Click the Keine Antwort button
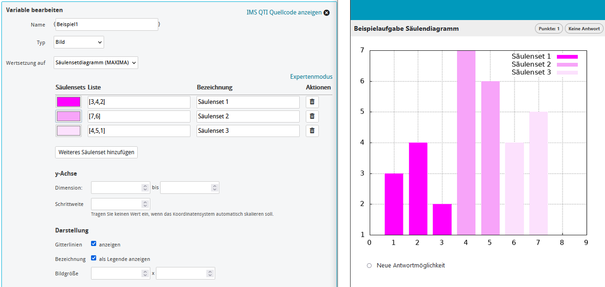 point(584,28)
